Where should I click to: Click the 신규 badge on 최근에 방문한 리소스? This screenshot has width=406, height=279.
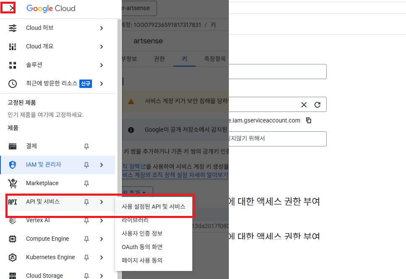coord(86,84)
